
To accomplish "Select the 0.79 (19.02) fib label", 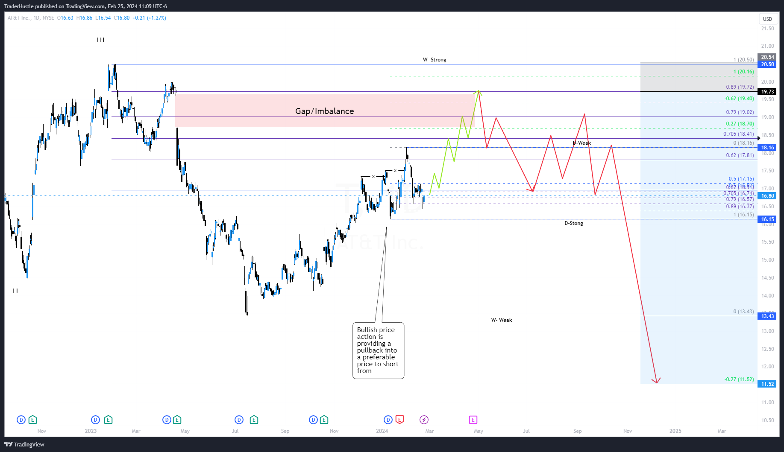I will pos(740,112).
